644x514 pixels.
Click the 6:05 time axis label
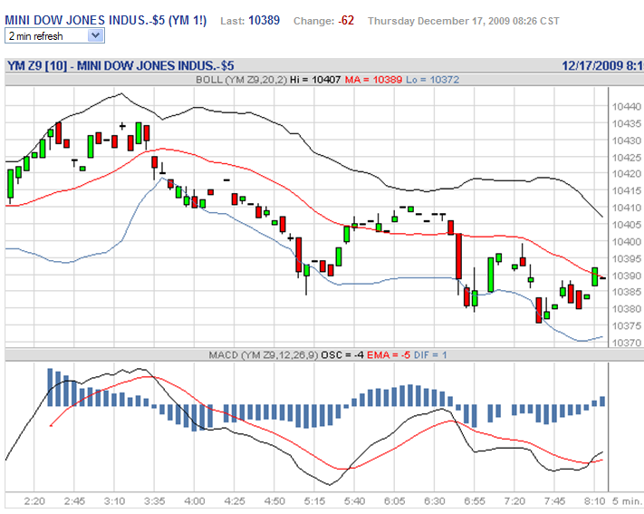[x=394, y=501]
